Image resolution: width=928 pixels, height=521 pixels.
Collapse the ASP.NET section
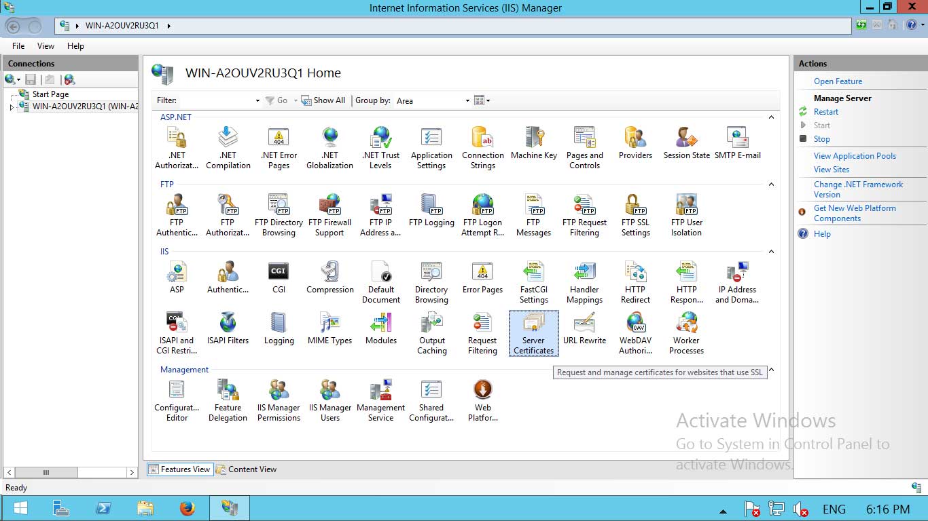[771, 117]
